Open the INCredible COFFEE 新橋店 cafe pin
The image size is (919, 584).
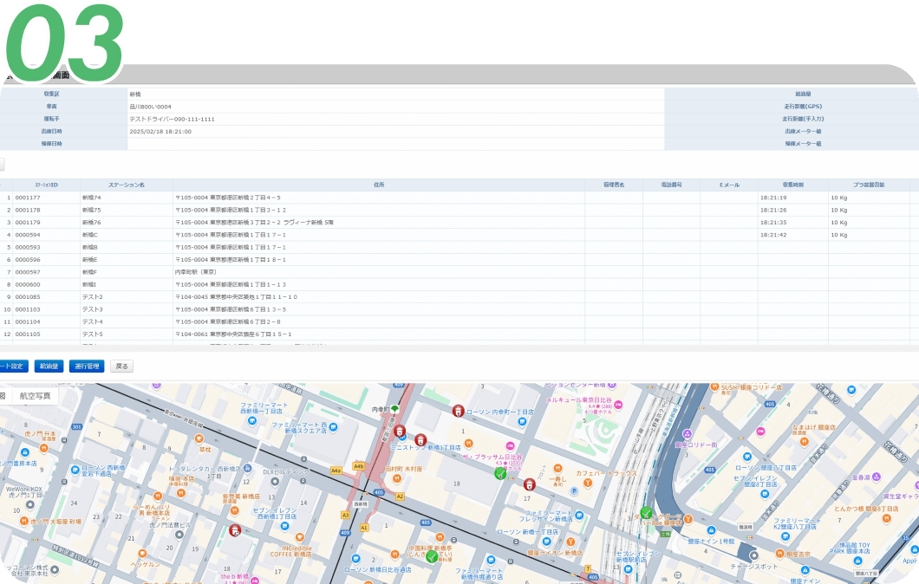(x=299, y=537)
